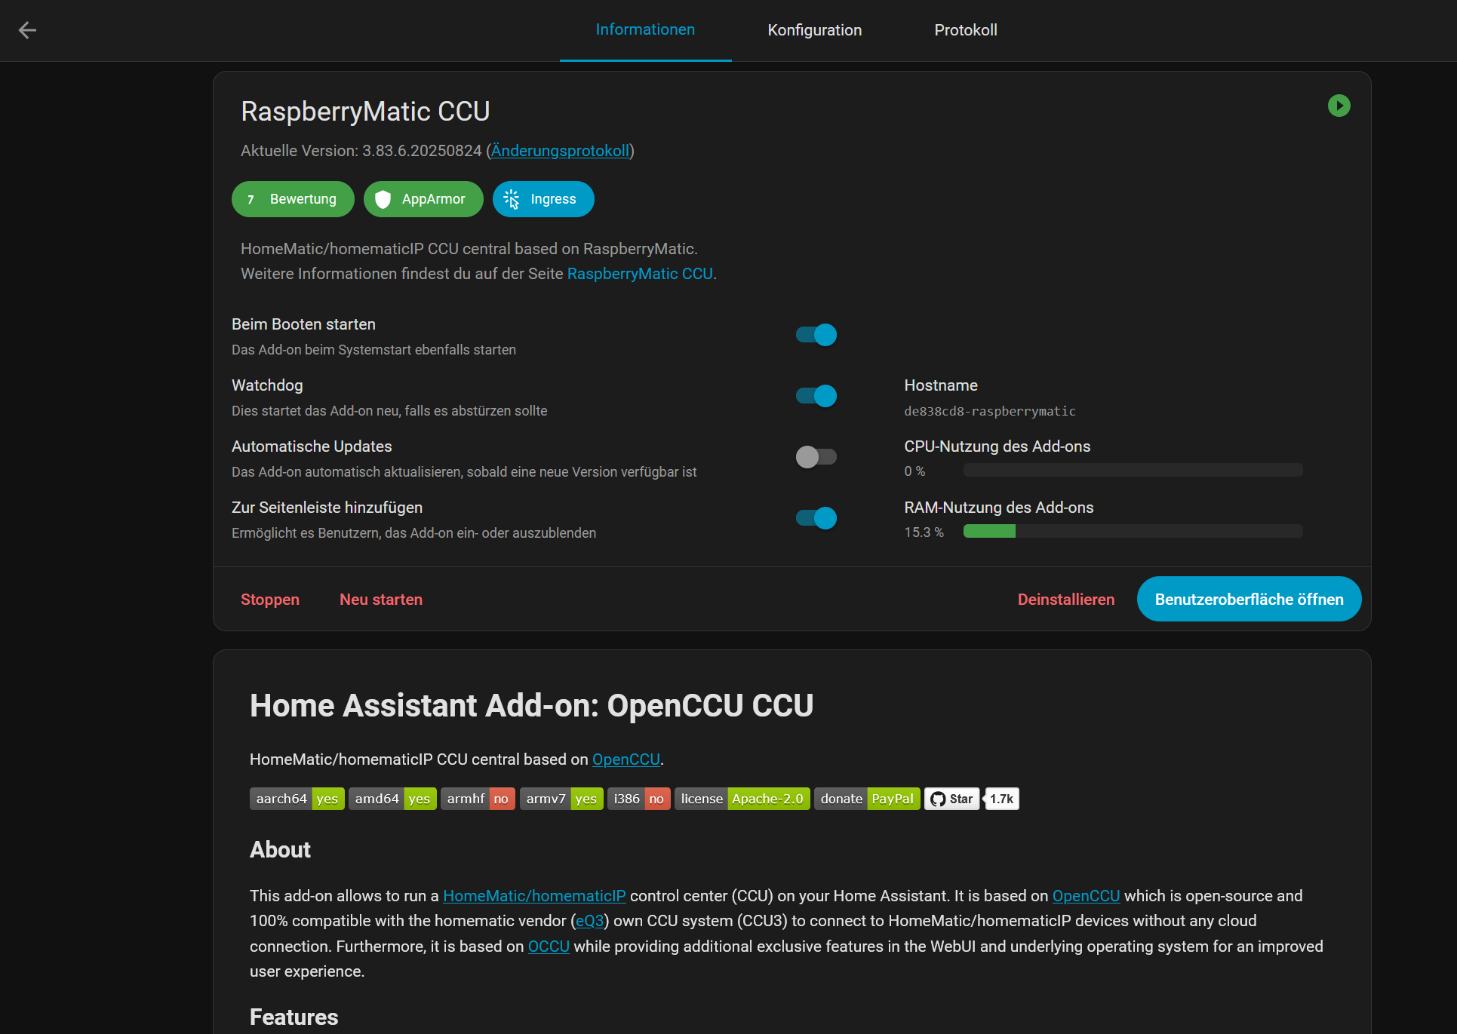
Task: Click the green running status icon
Action: click(1339, 106)
